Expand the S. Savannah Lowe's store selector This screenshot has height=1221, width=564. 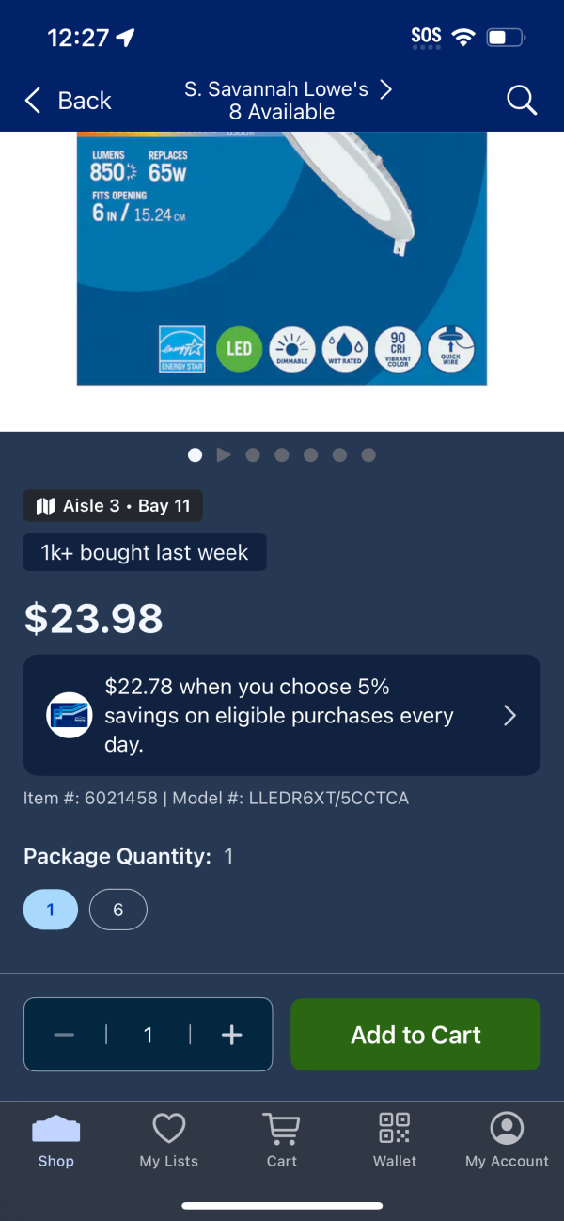coord(289,101)
